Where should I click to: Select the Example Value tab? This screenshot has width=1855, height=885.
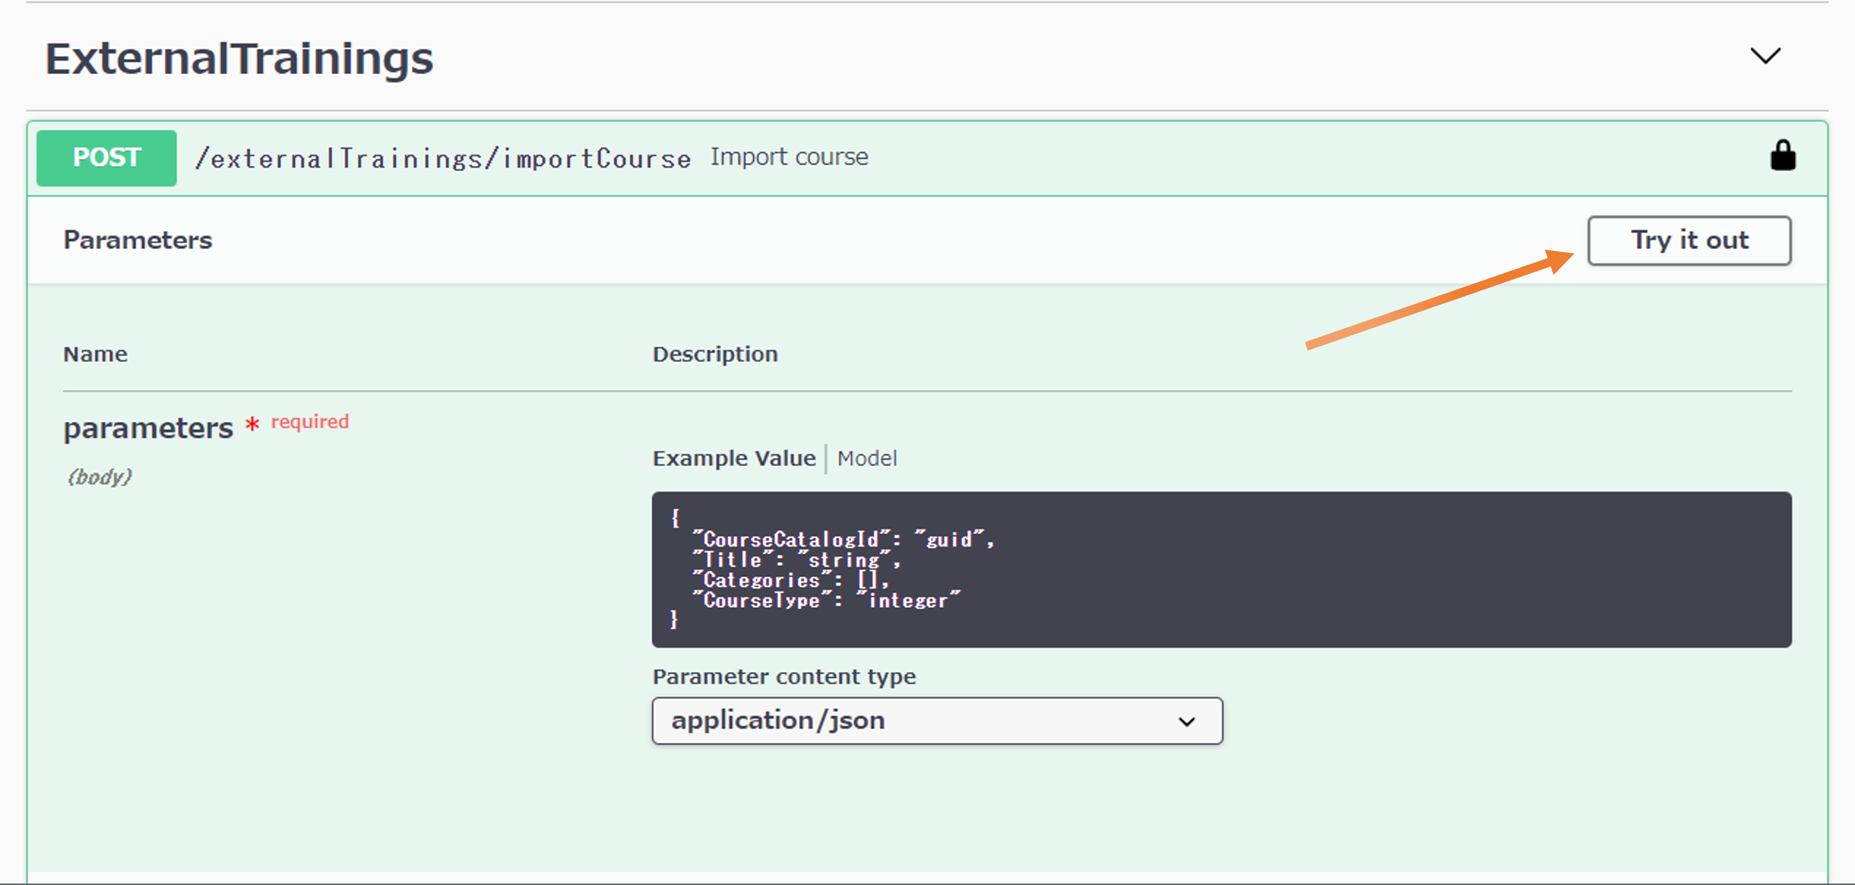pyautogui.click(x=734, y=458)
